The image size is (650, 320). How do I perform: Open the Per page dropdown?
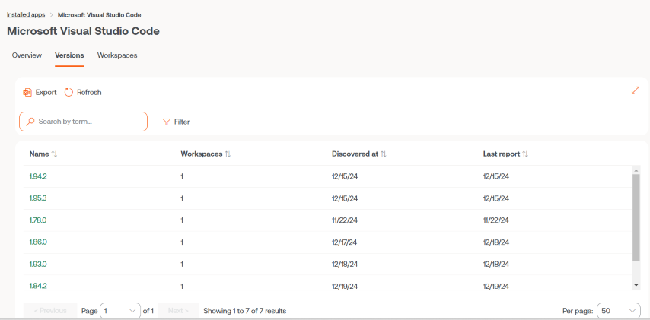pos(619,310)
